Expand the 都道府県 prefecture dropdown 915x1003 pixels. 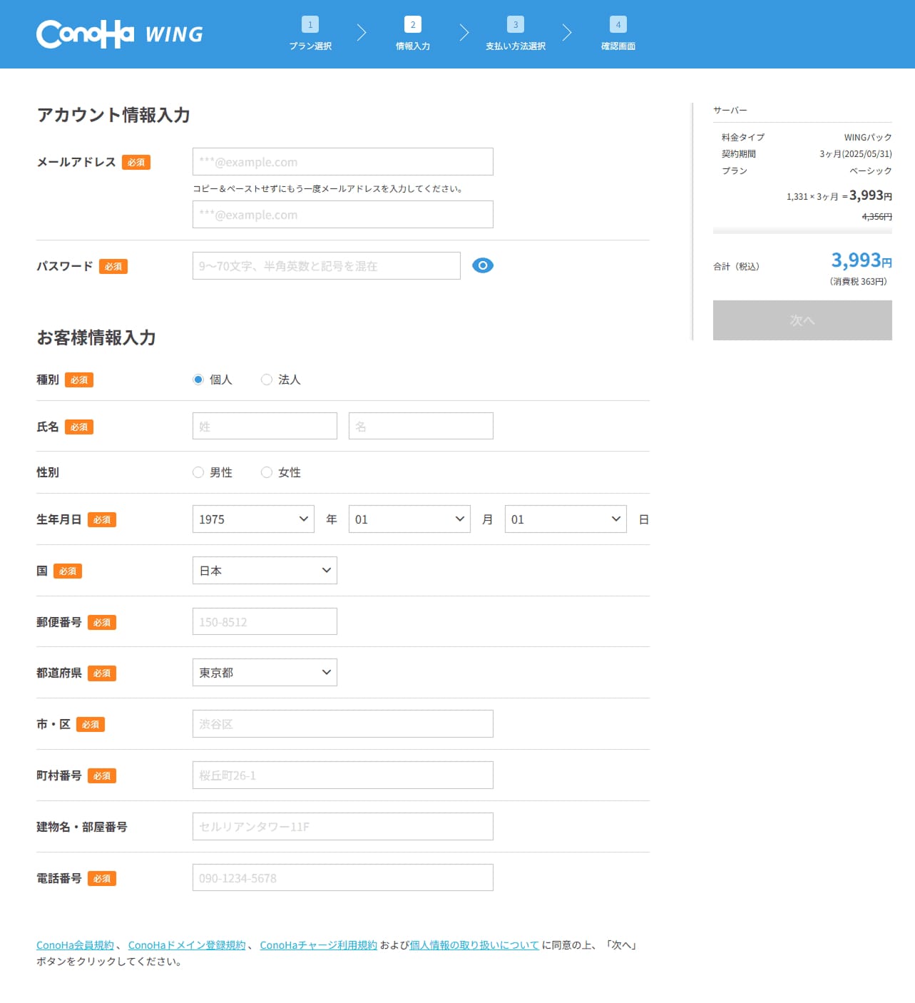265,673
